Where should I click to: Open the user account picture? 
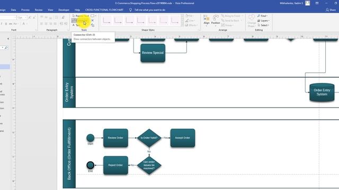(x=308, y=3)
